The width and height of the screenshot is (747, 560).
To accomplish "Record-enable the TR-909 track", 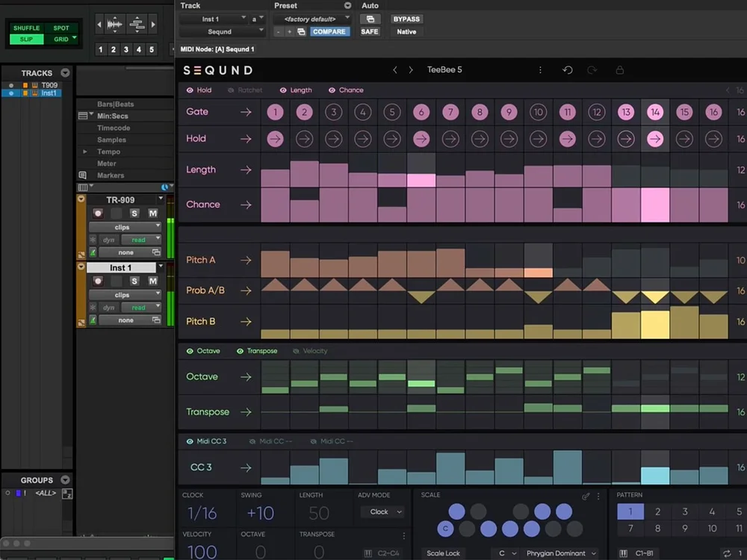I will click(x=98, y=214).
